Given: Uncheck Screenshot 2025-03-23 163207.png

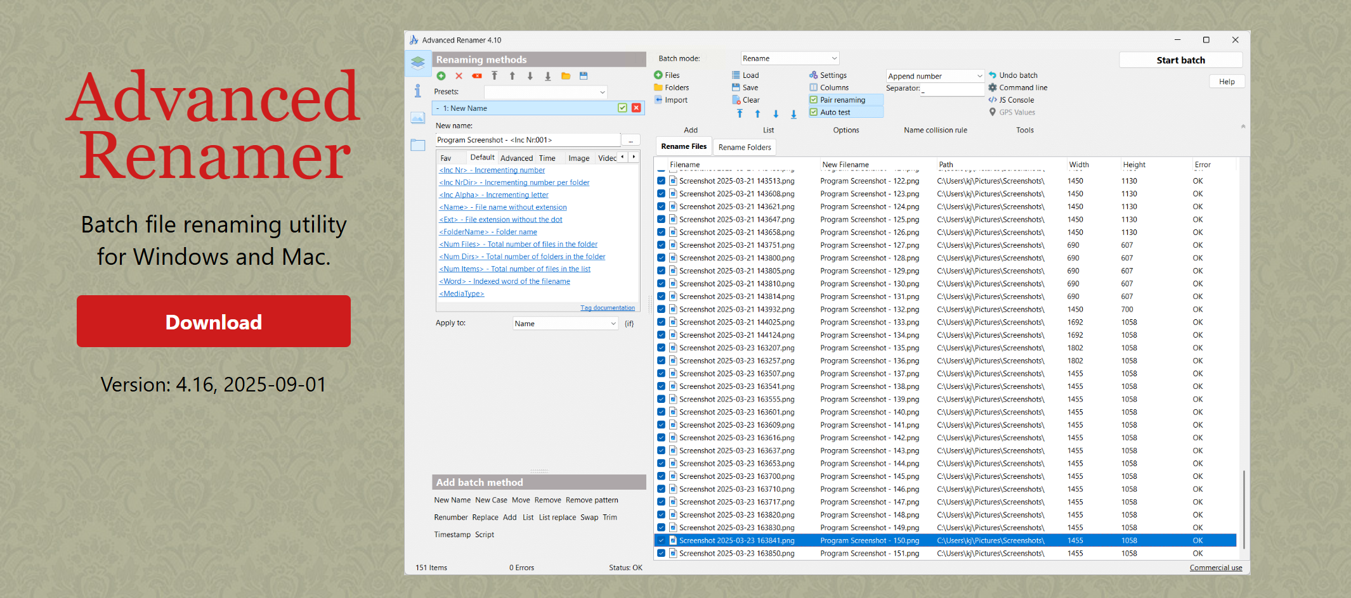Looking at the screenshot, I should (661, 348).
